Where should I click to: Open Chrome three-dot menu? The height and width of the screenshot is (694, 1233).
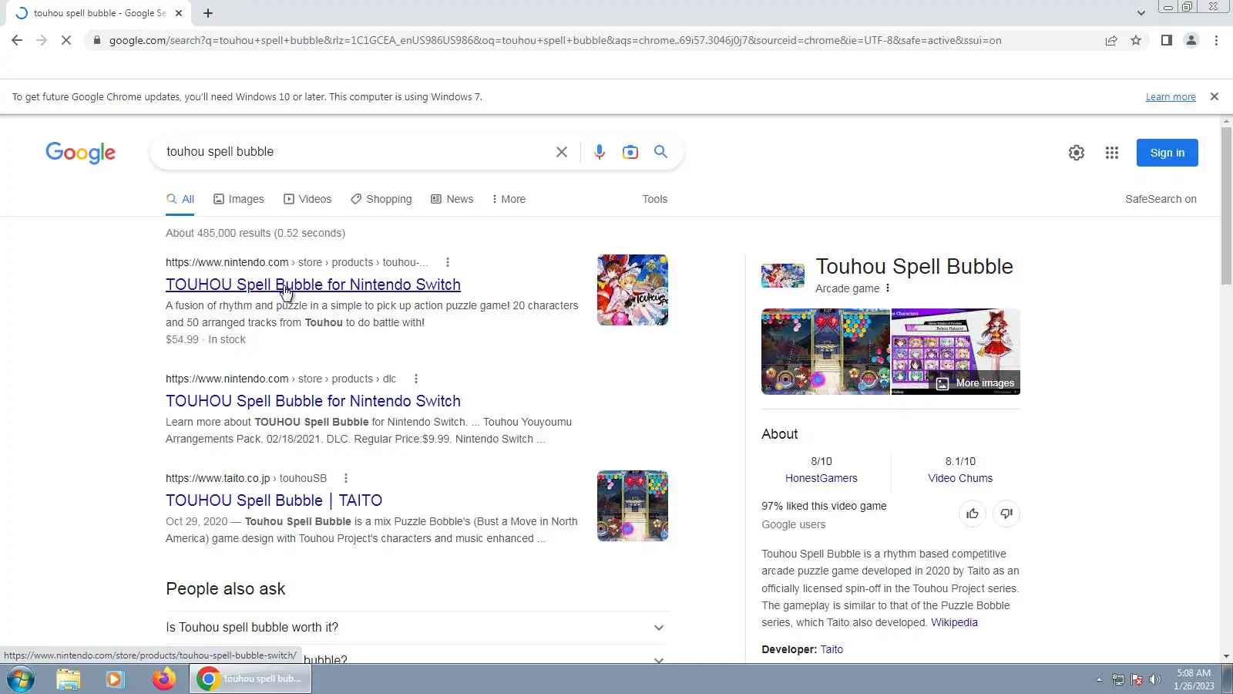[x=1216, y=40]
